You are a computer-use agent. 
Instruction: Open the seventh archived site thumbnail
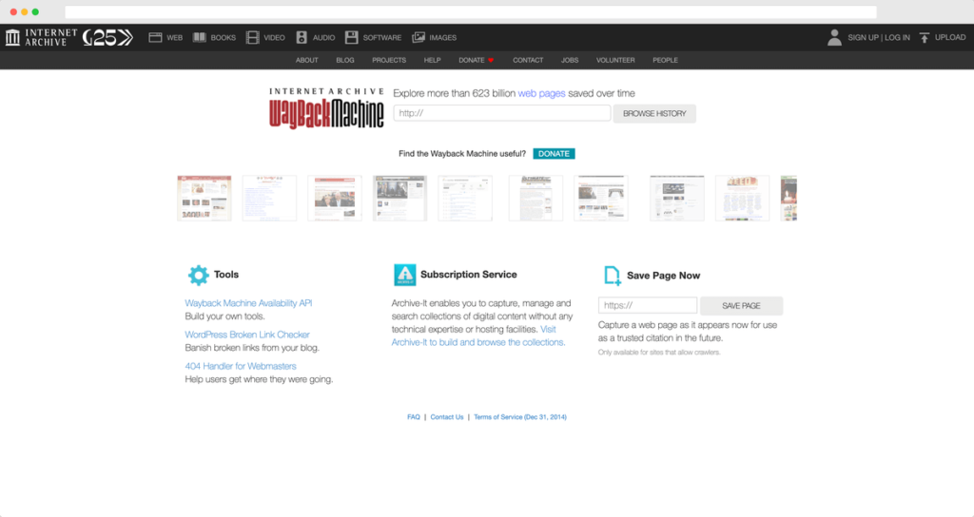pyautogui.click(x=601, y=198)
